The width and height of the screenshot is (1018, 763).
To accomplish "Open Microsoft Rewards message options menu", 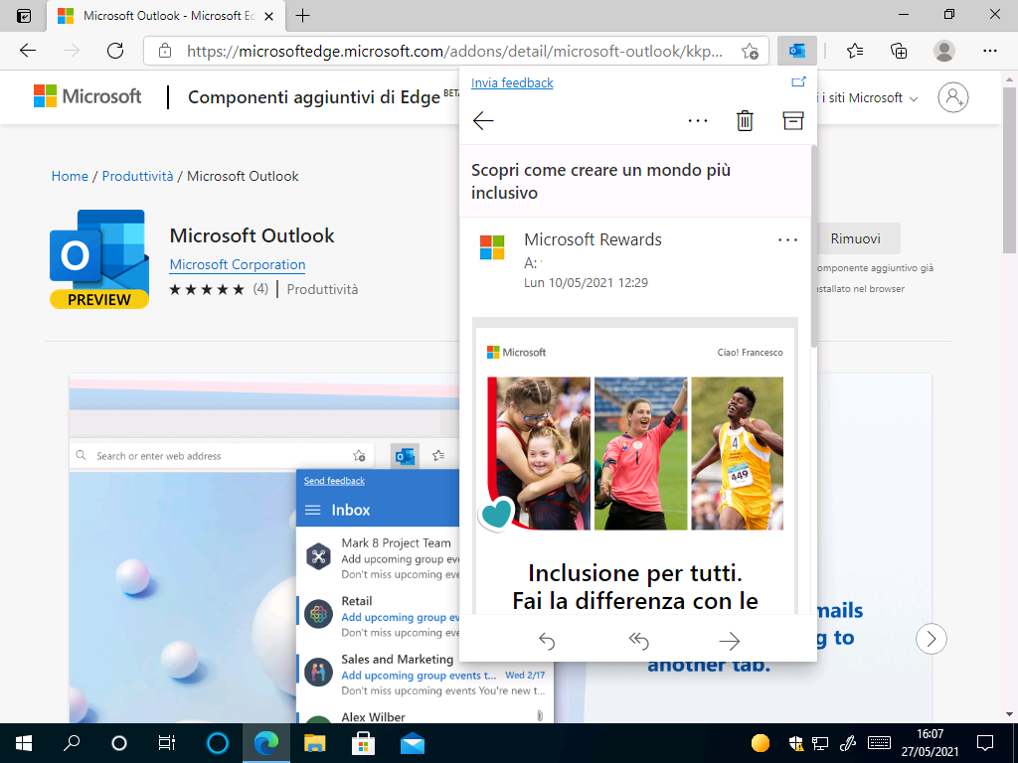I will (787, 240).
